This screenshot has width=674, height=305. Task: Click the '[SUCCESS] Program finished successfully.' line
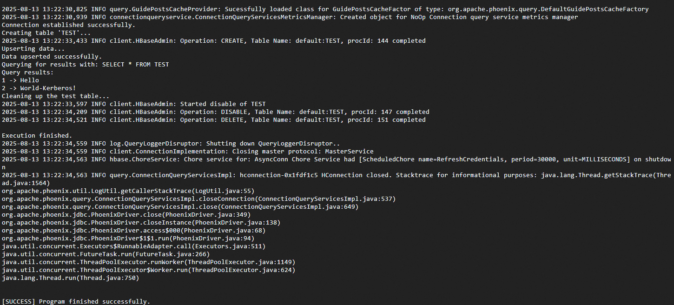76,301
